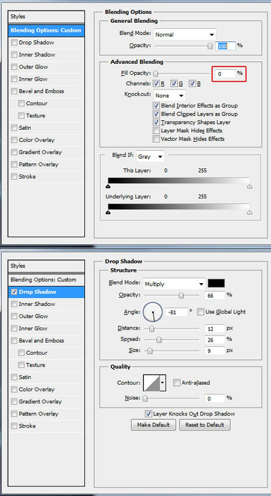271x496 pixels.
Task: Click the Noise slider handle
Action: (145, 399)
